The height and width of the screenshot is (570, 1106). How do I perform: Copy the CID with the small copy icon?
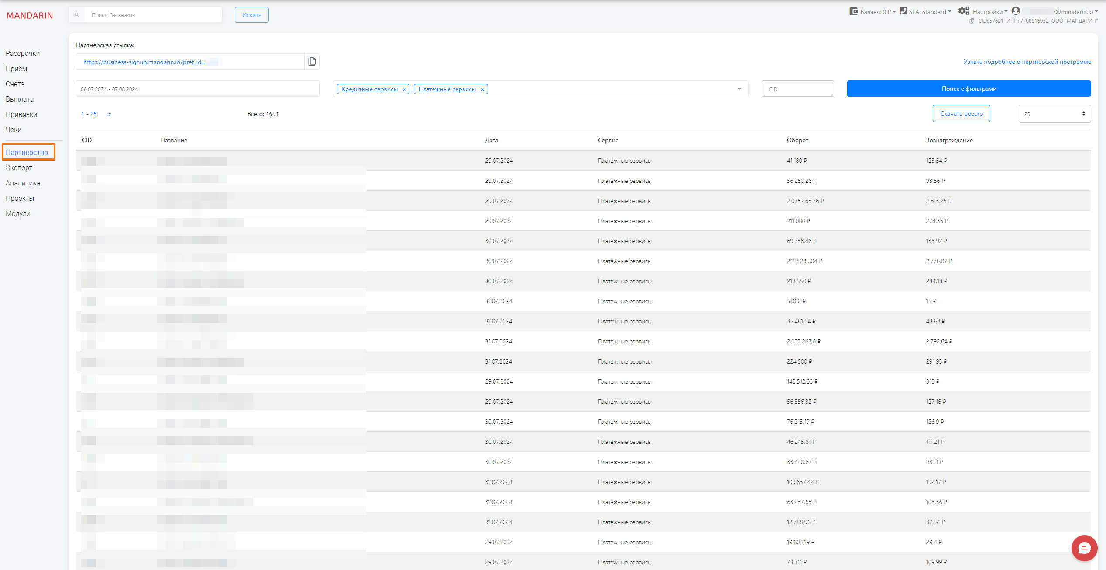tap(972, 21)
